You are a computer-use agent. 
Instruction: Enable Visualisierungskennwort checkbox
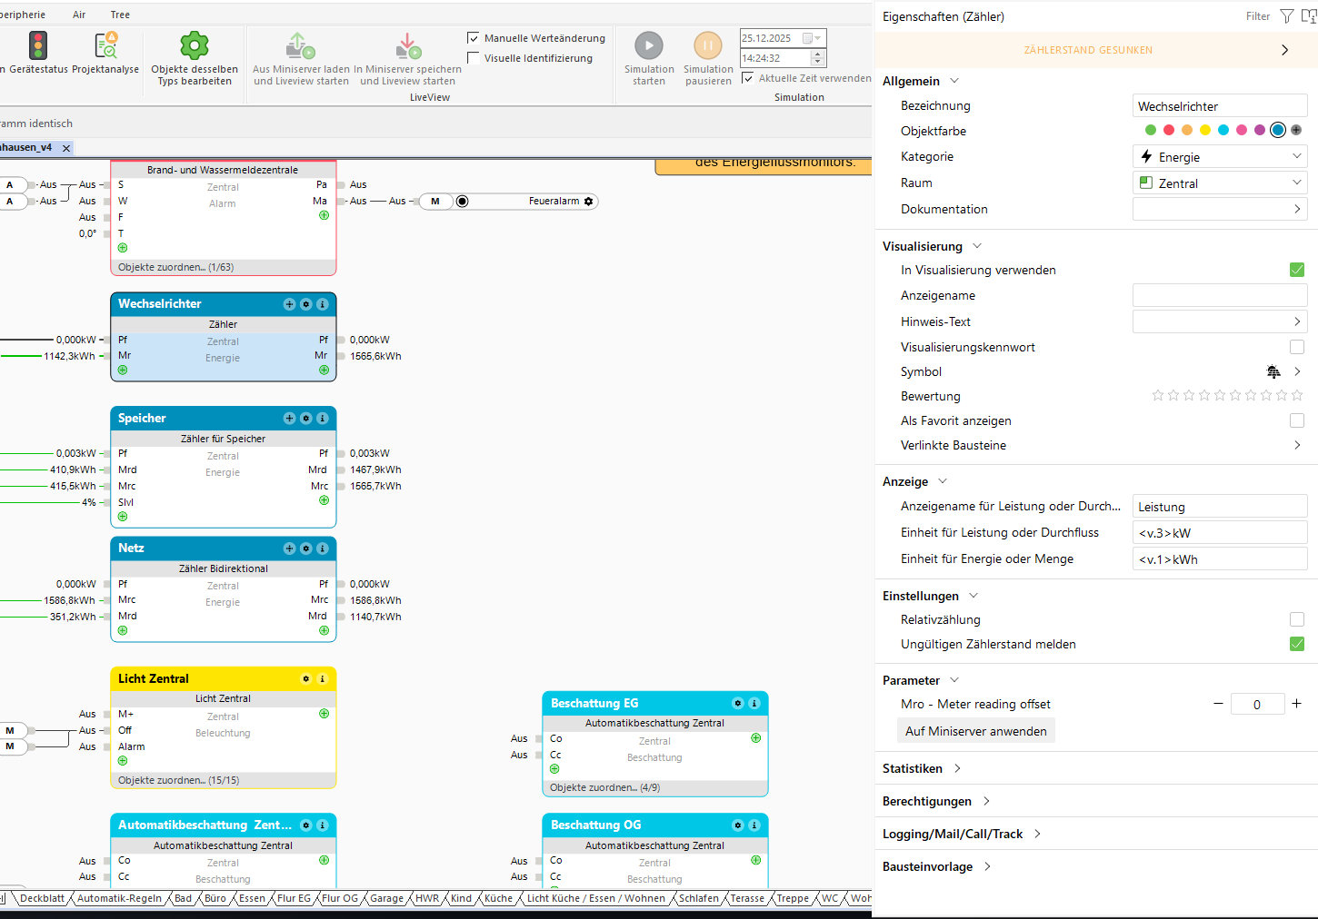click(x=1297, y=347)
